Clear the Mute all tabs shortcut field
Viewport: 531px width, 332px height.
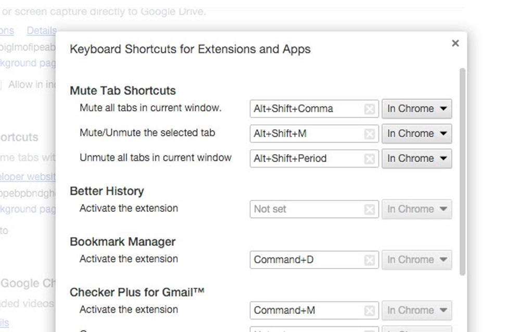point(370,108)
